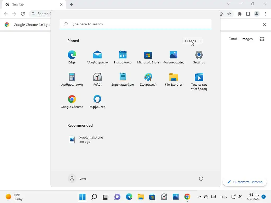Open the Chrome profile avatar
The image size is (271, 203).
[x=257, y=14]
